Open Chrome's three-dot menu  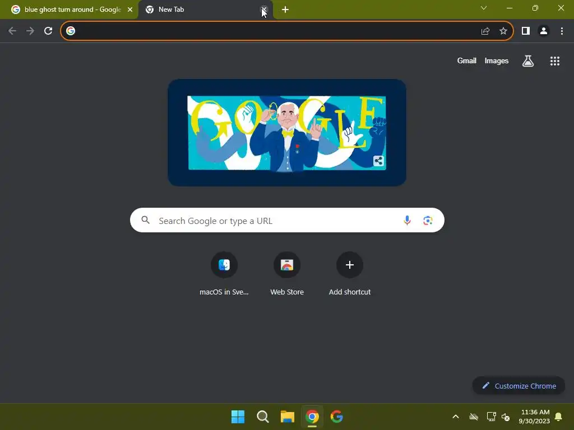(562, 31)
